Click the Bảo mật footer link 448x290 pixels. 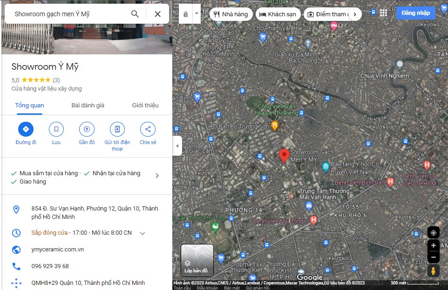pyautogui.click(x=232, y=288)
